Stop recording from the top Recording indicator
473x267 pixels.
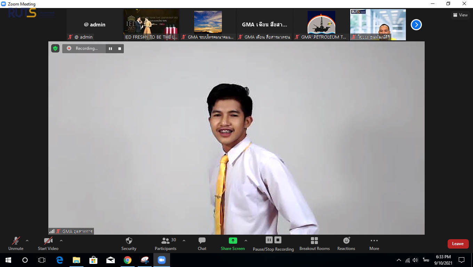120,49
